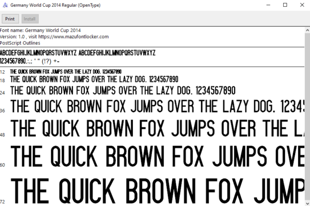Click the font viewer app icon in title bar
310x206 pixels.
pyautogui.click(x=5, y=5)
